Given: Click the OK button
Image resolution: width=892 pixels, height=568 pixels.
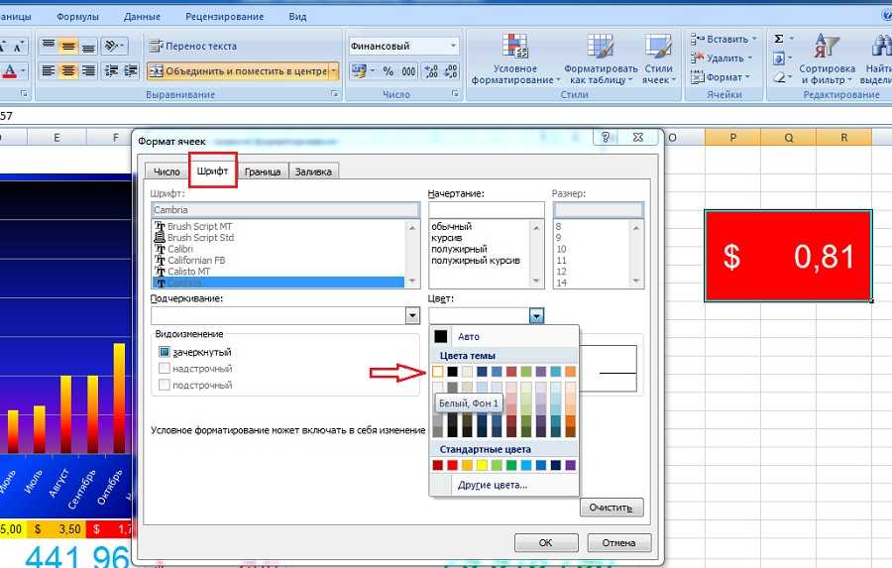Looking at the screenshot, I should tap(545, 543).
